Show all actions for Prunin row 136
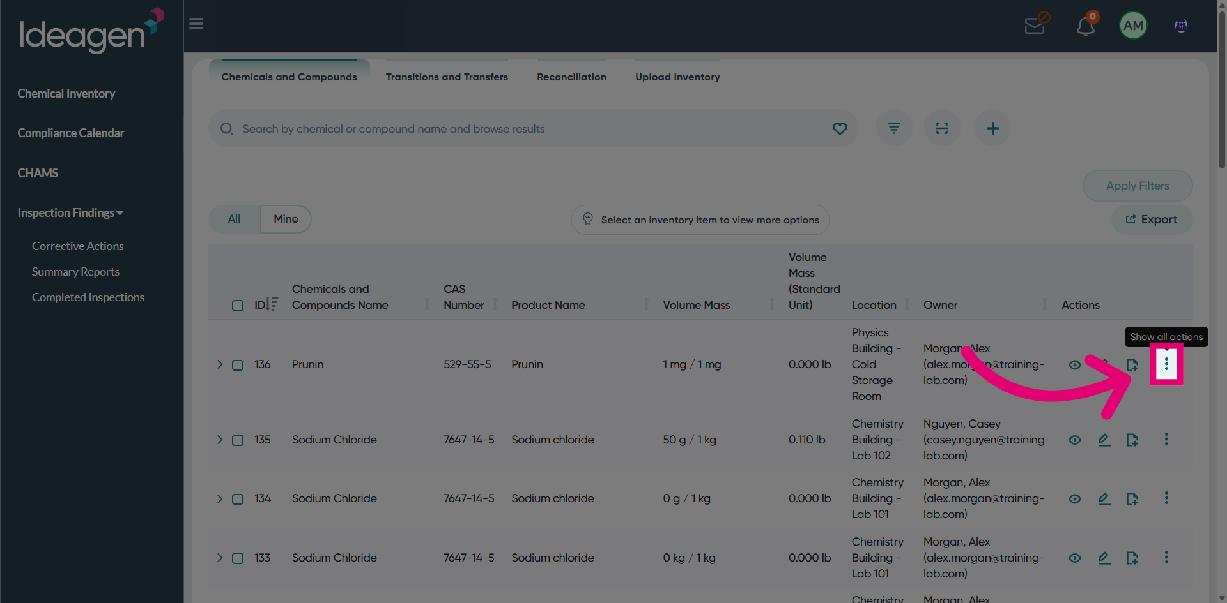The height and width of the screenshot is (603, 1227). pos(1166,364)
